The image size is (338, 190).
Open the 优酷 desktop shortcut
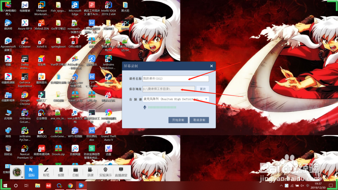tap(8, 60)
